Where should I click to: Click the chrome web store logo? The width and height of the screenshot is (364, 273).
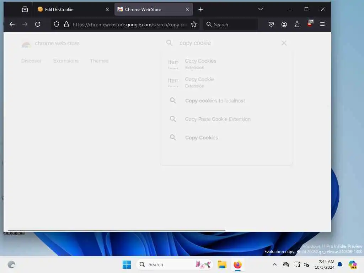click(50, 43)
